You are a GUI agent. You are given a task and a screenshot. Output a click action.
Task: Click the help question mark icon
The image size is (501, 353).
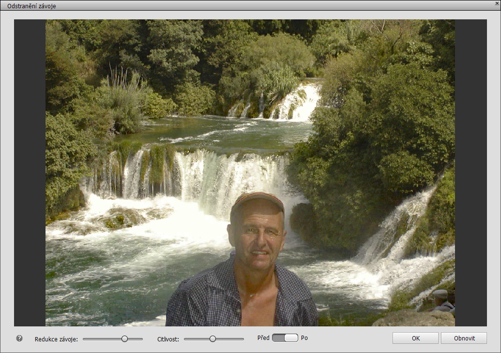coord(19,338)
